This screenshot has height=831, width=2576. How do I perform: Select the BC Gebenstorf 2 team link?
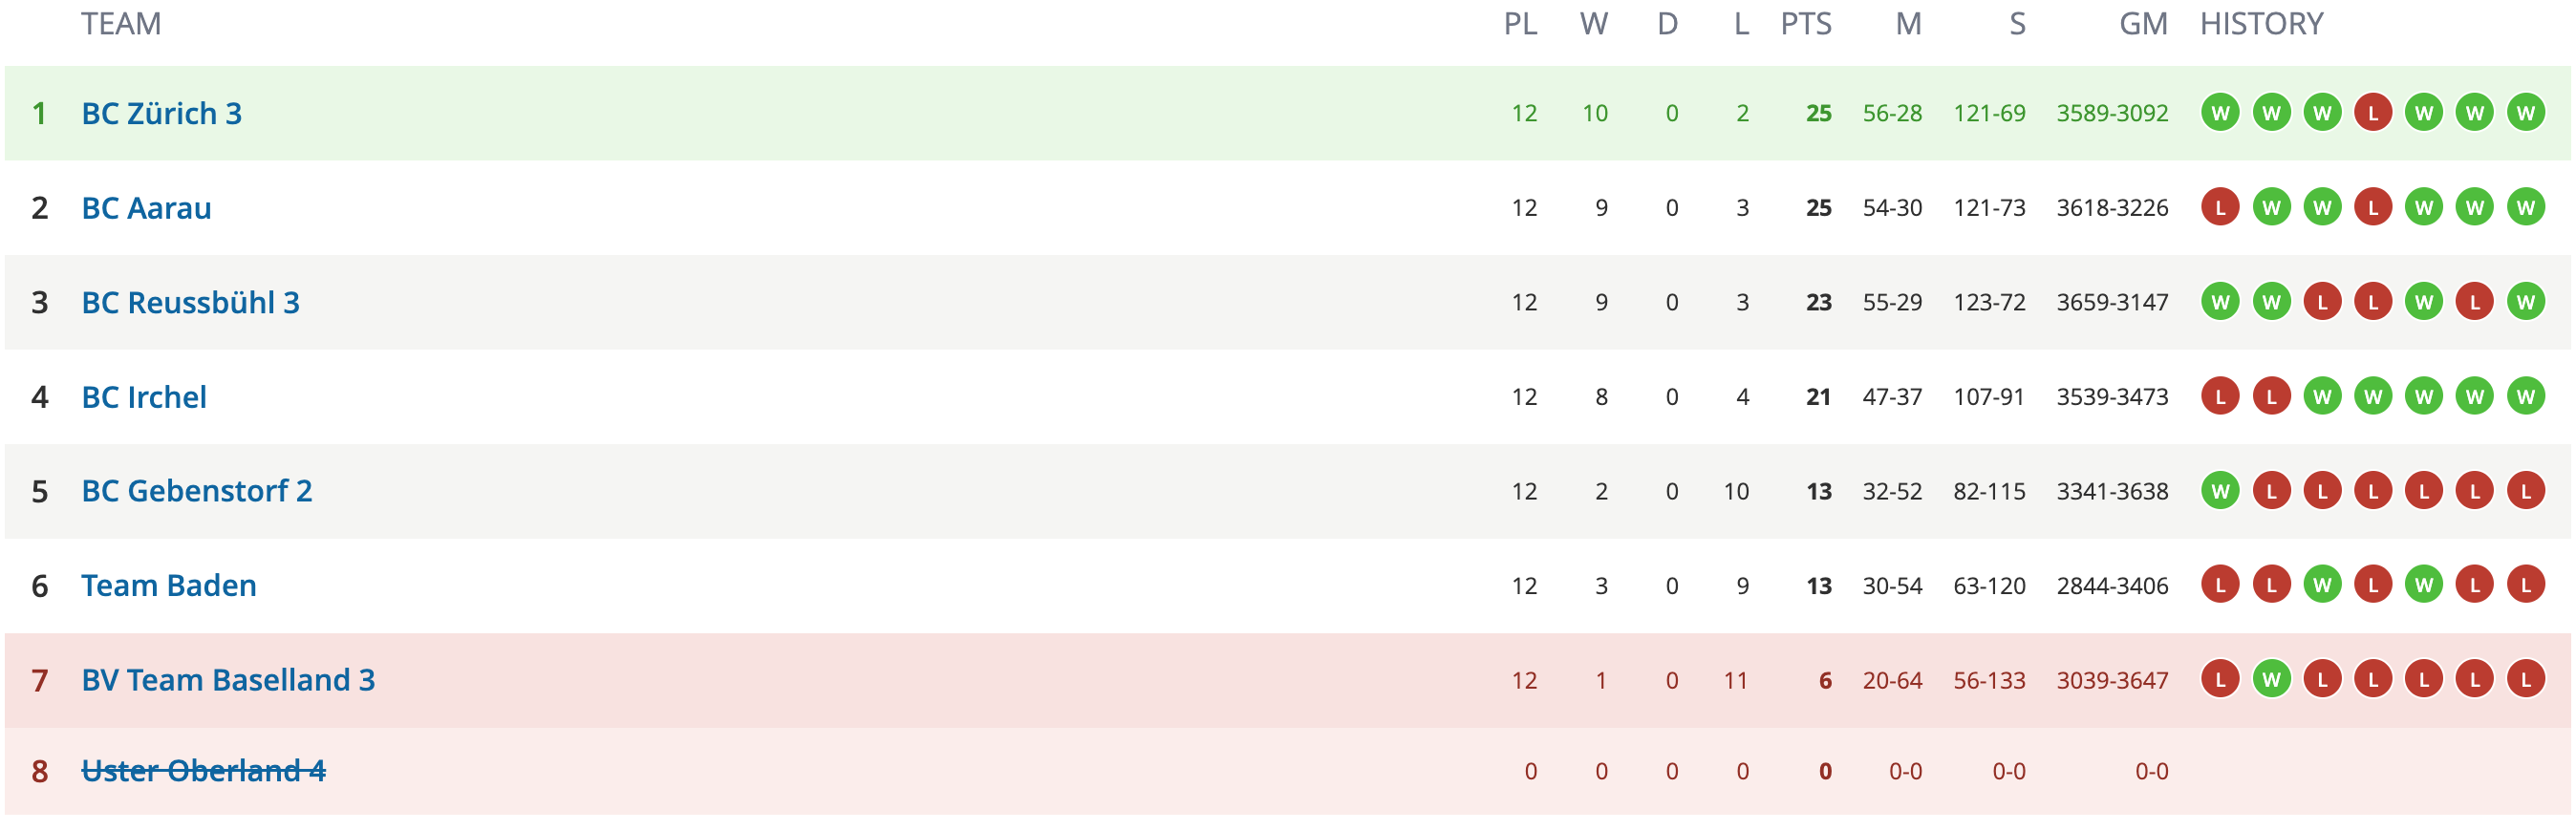197,491
